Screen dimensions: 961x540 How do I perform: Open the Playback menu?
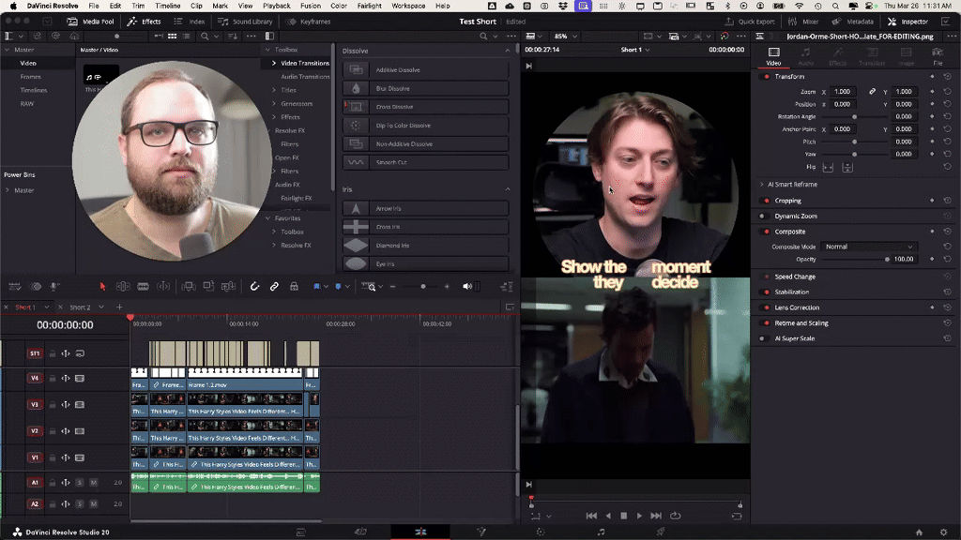point(279,5)
